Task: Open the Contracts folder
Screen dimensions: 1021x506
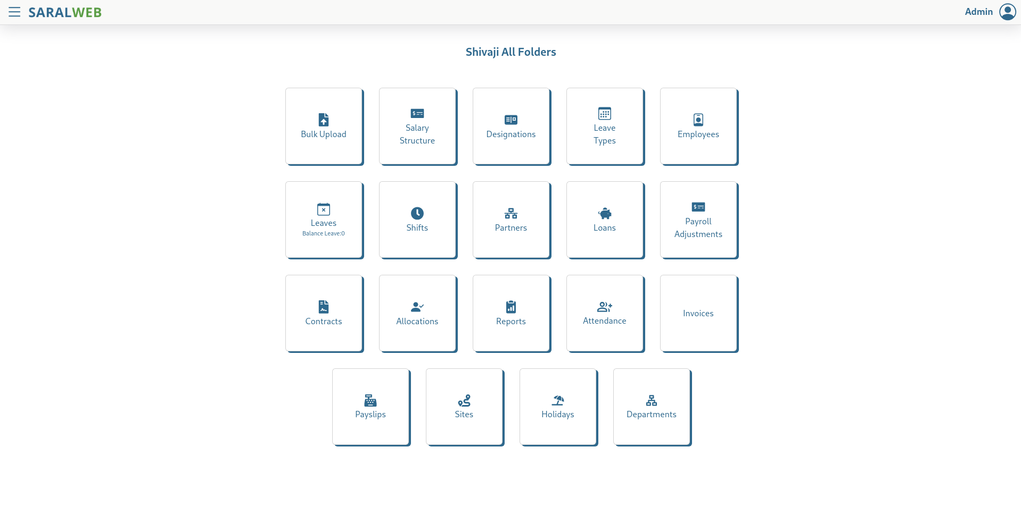Action: point(324,314)
